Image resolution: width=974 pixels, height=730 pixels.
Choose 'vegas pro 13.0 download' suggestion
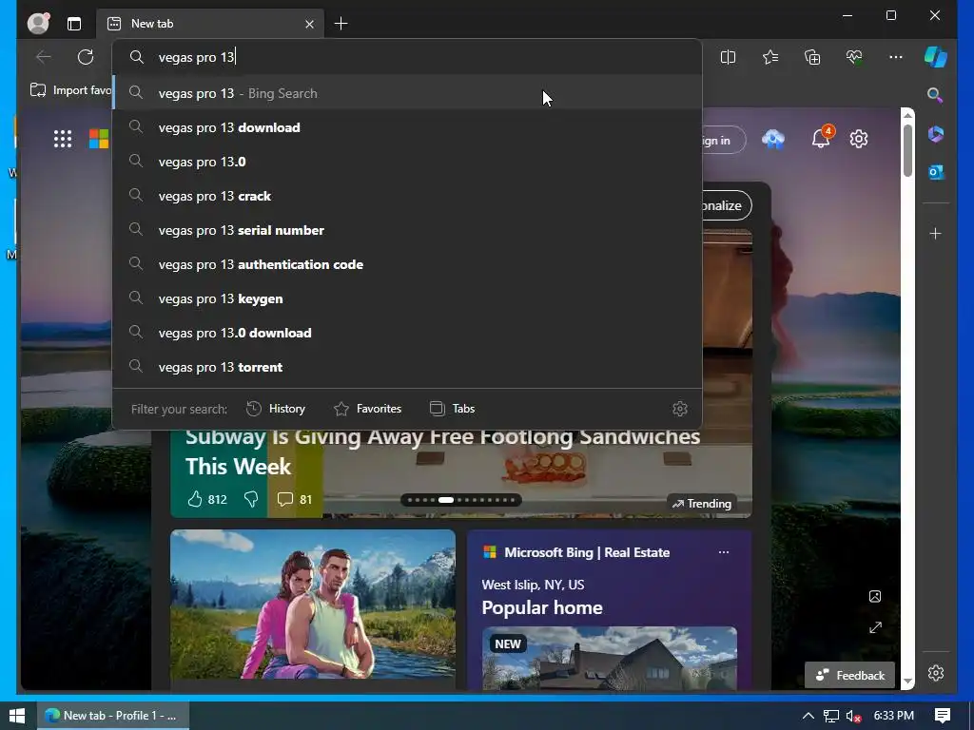click(407, 333)
